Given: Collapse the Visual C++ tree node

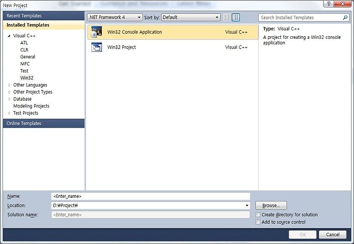Looking at the screenshot, I should click(x=9, y=36).
